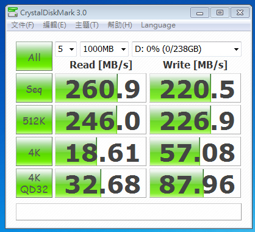Open the 編輯(E) menu
255x232 pixels.
[55, 25]
